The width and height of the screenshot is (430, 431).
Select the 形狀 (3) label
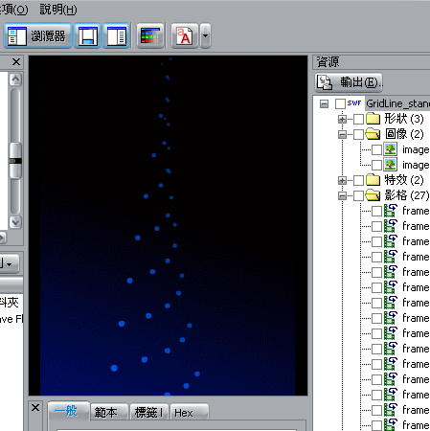coord(404,119)
